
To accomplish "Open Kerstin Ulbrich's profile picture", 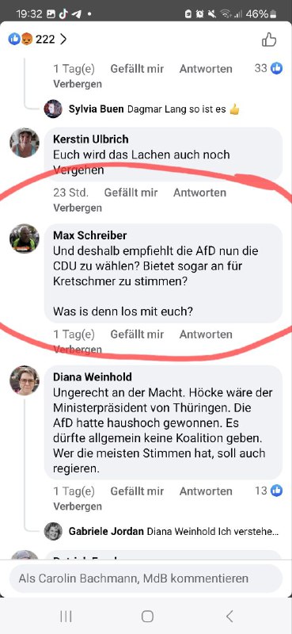I will (25, 143).
